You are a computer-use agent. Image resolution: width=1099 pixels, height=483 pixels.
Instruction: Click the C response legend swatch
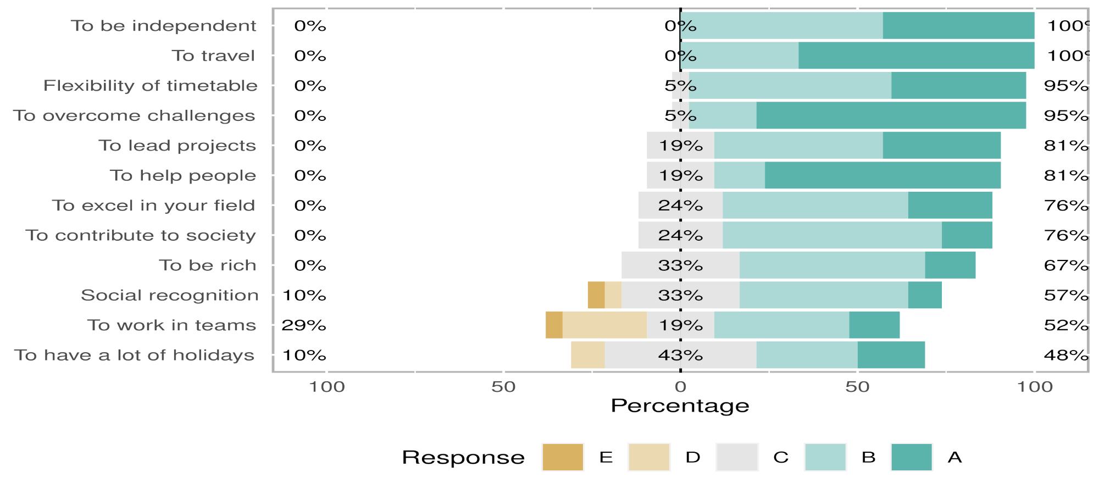tap(737, 457)
